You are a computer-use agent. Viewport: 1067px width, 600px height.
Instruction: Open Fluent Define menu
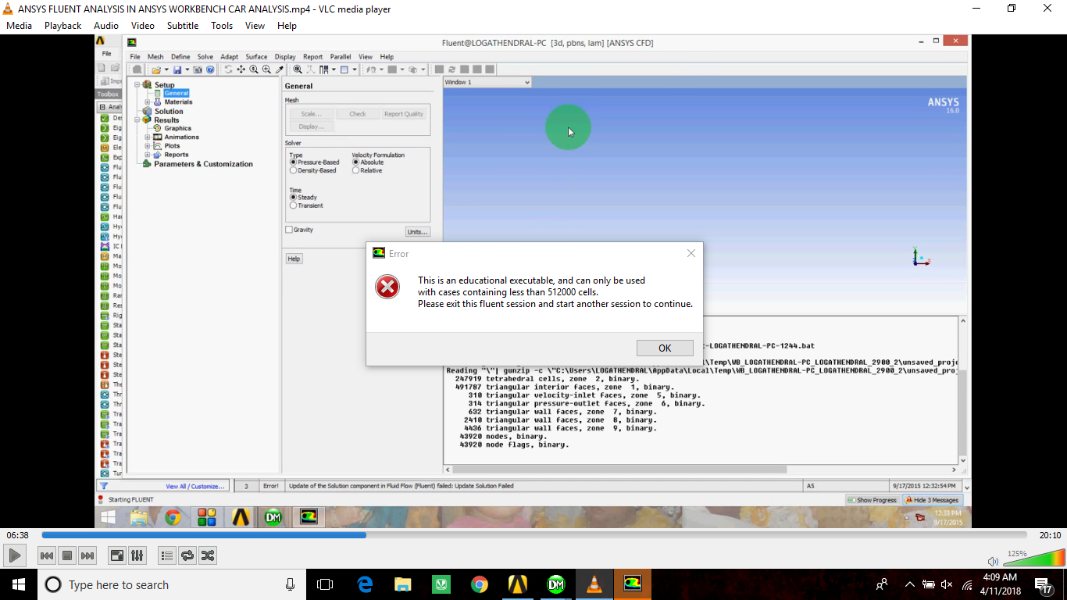coord(180,57)
